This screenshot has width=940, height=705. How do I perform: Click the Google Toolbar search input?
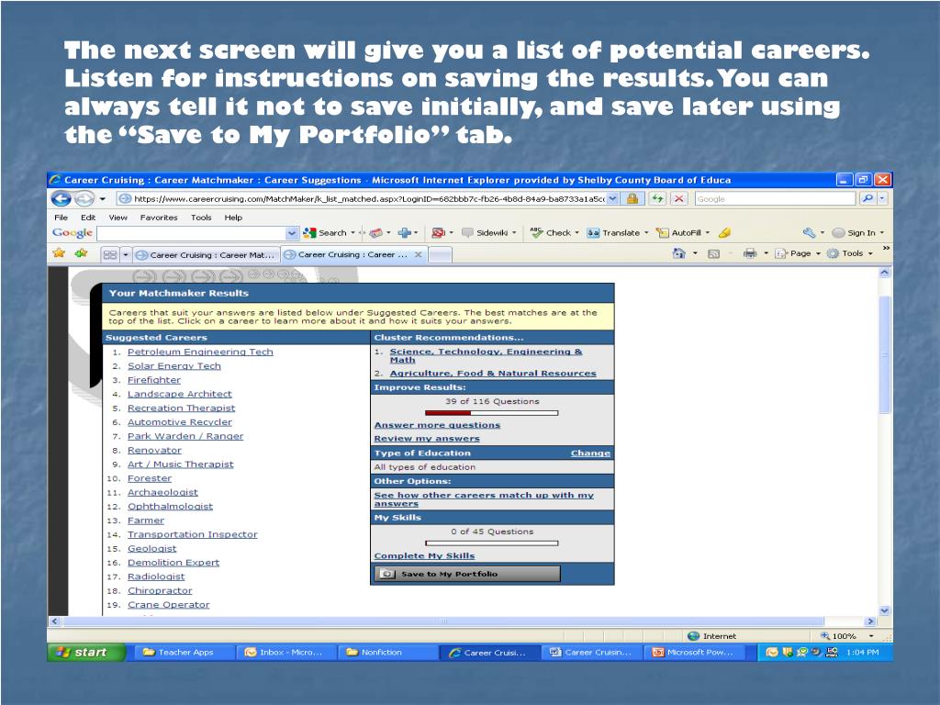click(x=191, y=233)
